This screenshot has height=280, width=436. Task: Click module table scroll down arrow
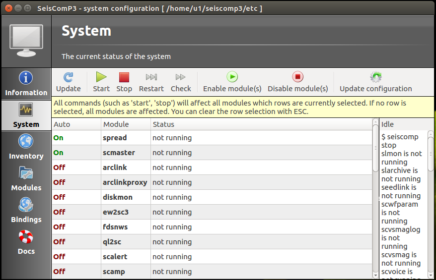(x=375, y=276)
